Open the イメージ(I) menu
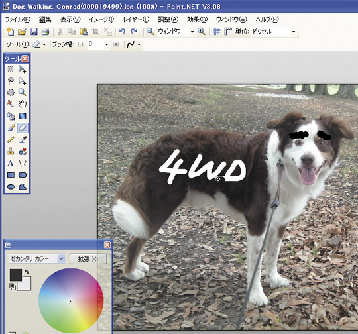The image size is (358, 334). [101, 19]
